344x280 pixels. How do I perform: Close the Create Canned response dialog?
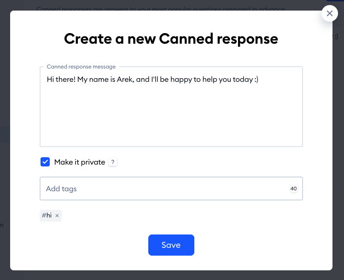point(330,14)
